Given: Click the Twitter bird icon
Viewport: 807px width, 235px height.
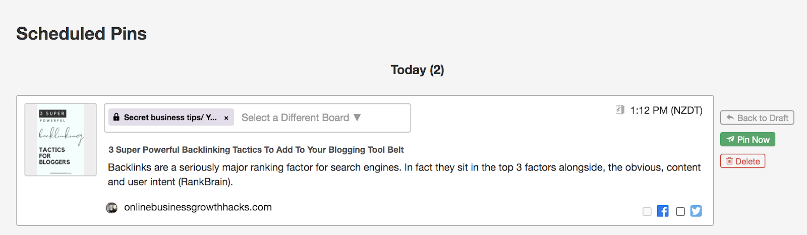Looking at the screenshot, I should pyautogui.click(x=696, y=211).
